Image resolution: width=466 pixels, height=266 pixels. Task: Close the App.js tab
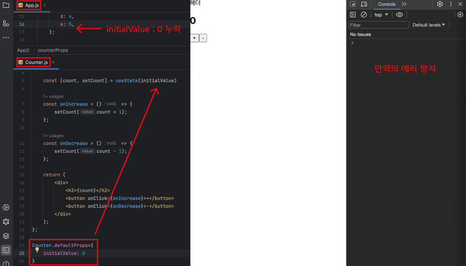(44, 5)
